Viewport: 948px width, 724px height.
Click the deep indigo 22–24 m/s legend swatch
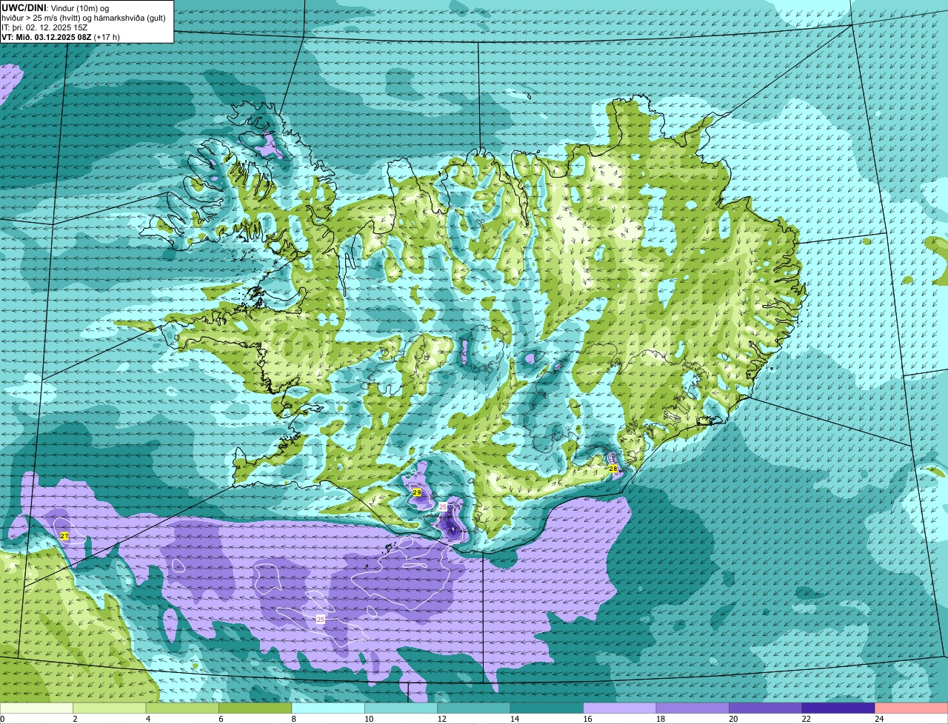[838, 708]
